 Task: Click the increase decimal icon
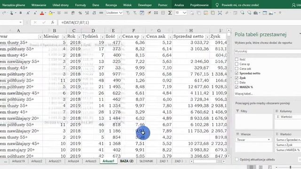87,13
